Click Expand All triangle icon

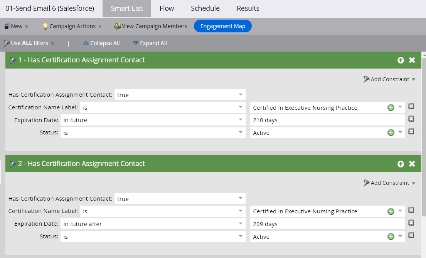click(136, 43)
